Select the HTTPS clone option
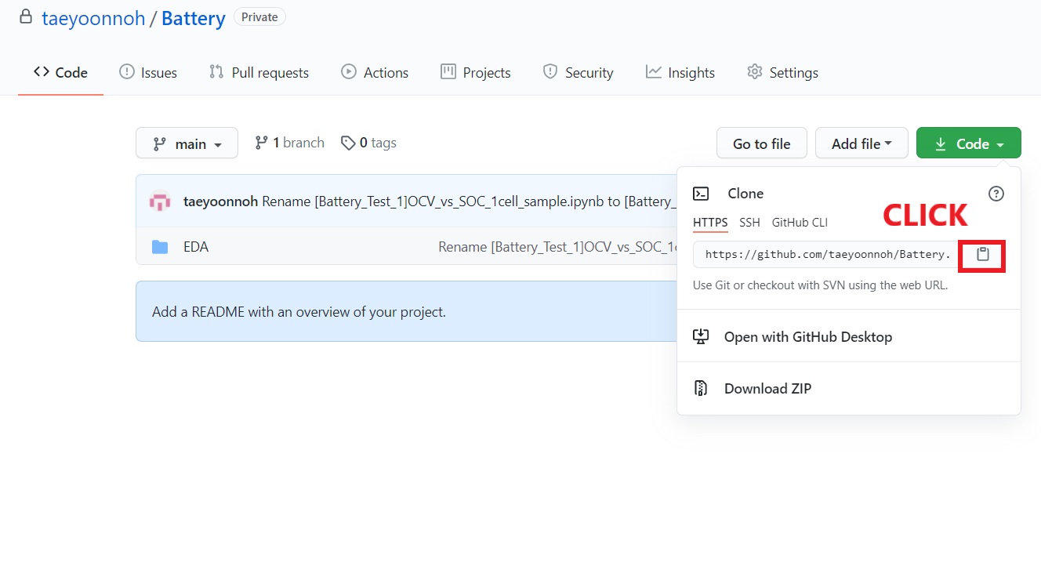 coord(710,223)
